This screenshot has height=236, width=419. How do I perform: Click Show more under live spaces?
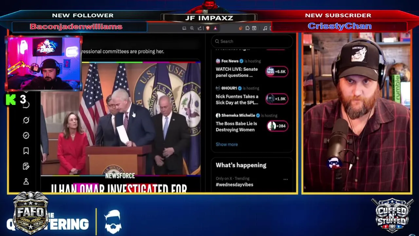[x=227, y=144]
